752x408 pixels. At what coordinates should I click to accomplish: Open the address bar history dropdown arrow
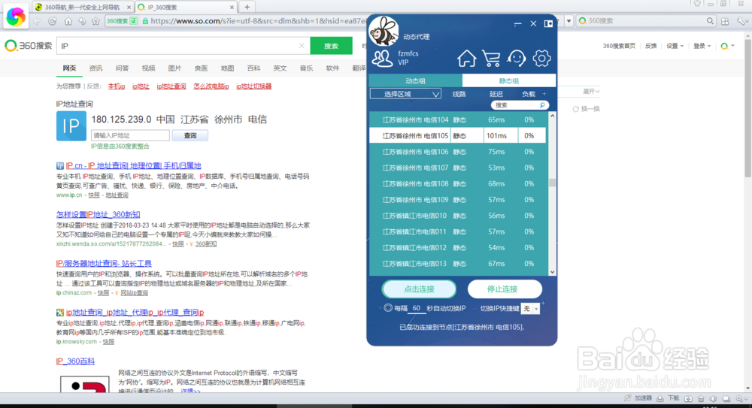click(x=569, y=21)
